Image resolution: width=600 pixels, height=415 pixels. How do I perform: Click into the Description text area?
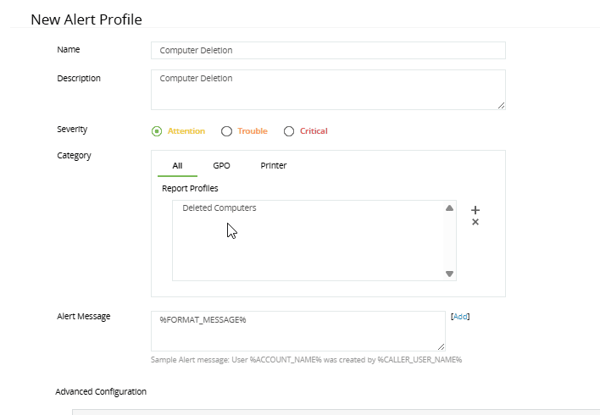click(328, 90)
